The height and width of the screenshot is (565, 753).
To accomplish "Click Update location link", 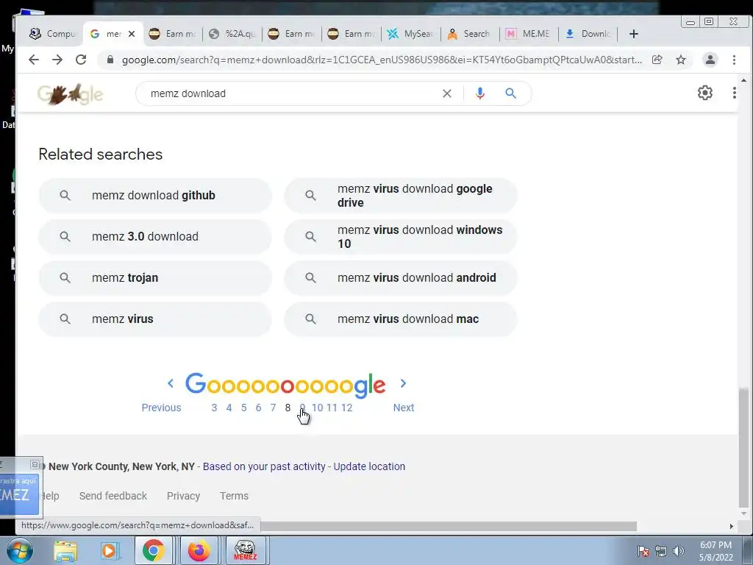I will tap(369, 466).
